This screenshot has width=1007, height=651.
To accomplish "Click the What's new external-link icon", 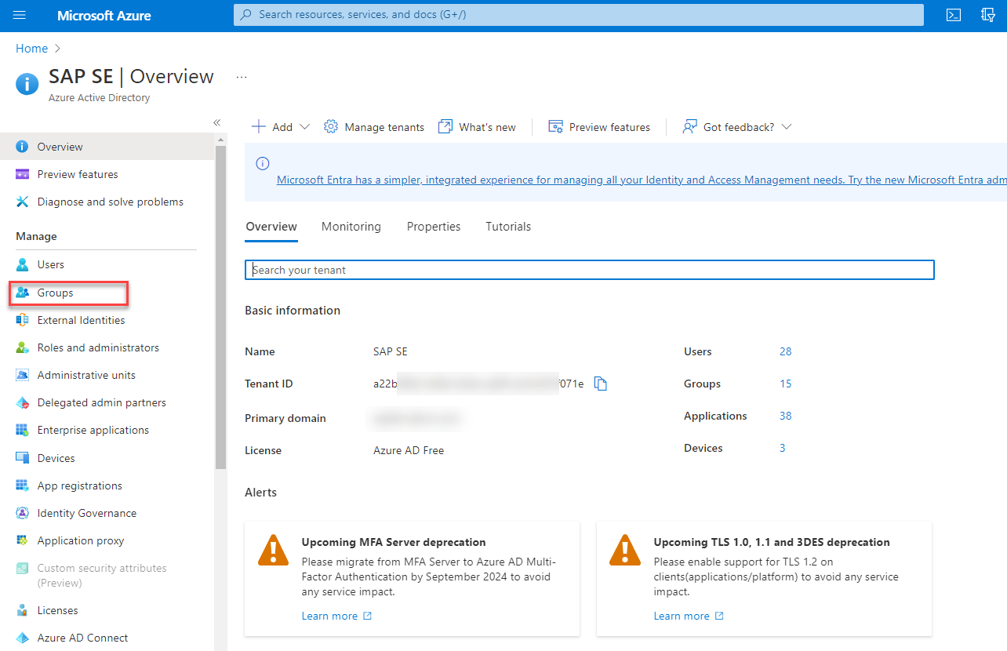I will [x=445, y=127].
